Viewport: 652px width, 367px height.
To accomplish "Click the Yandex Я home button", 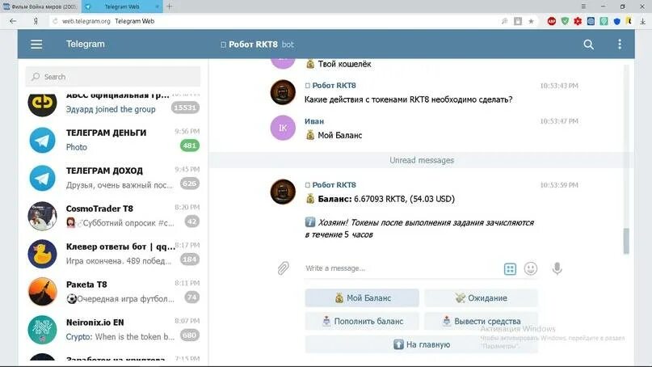I will coord(36,21).
